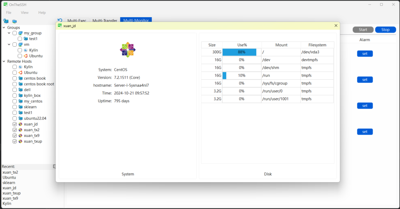Click the Kylin icon under vm group
400x209 pixels.
[x=26, y=50]
